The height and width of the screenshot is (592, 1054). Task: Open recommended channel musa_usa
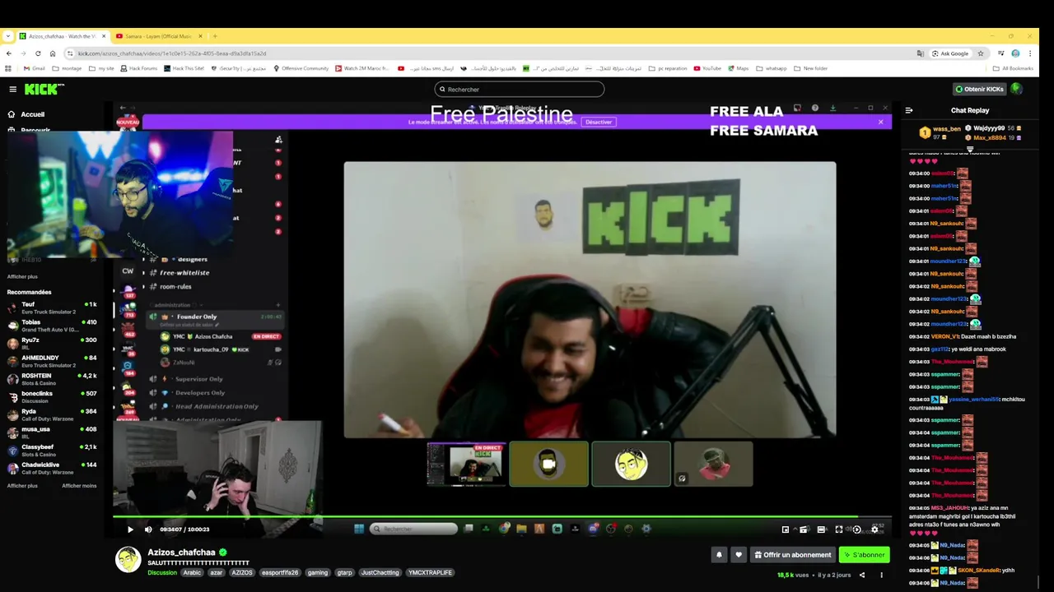[52, 432]
